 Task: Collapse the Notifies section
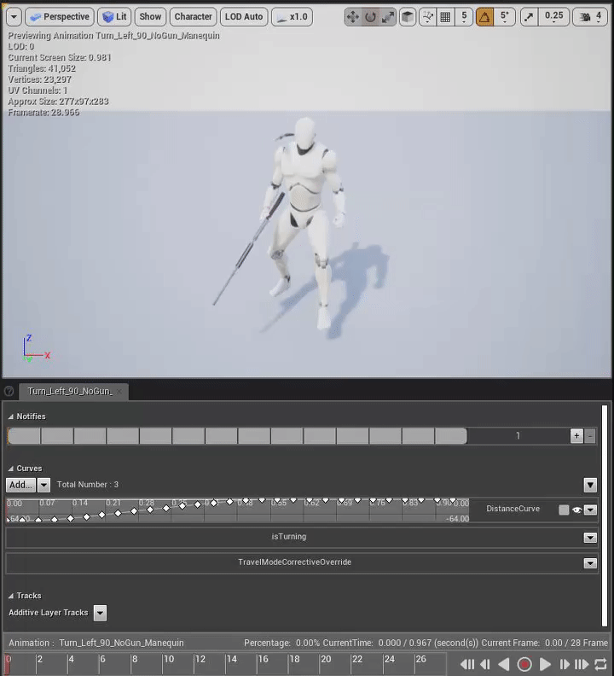click(11, 417)
